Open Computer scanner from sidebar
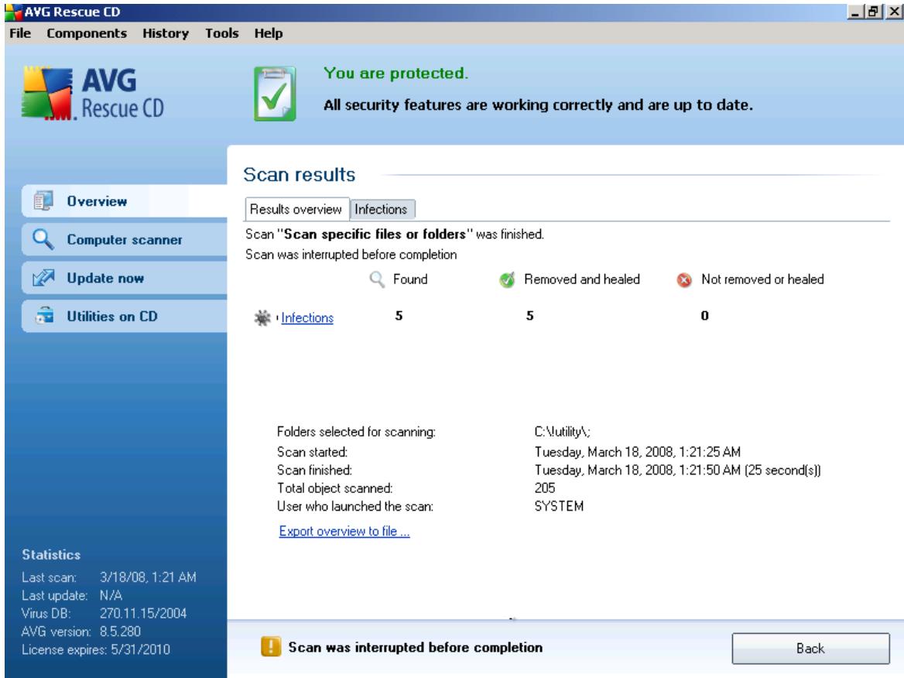 [x=125, y=239]
